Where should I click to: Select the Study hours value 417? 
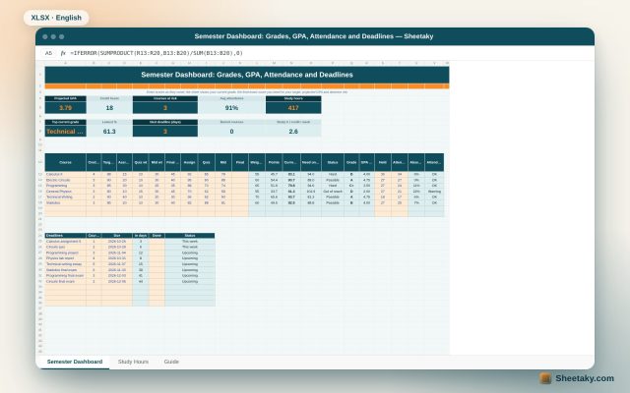[x=293, y=107]
